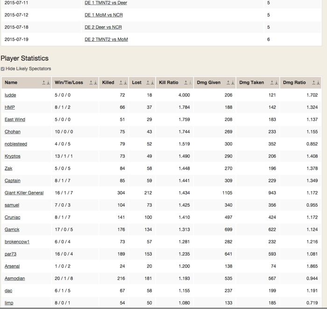
Task: Click descending sort arrow for Lost column
Action: [151, 83]
